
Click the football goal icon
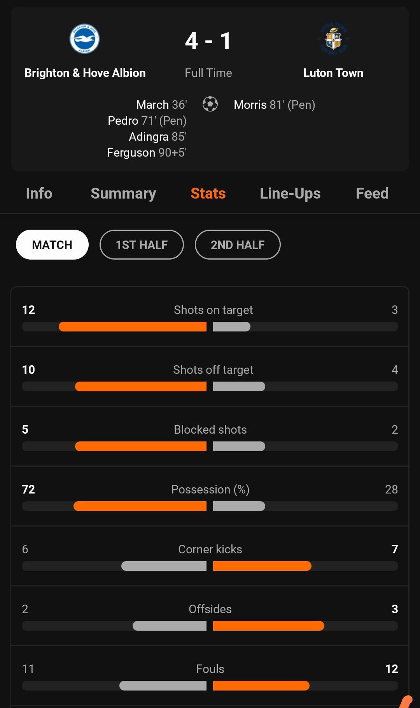tap(210, 104)
